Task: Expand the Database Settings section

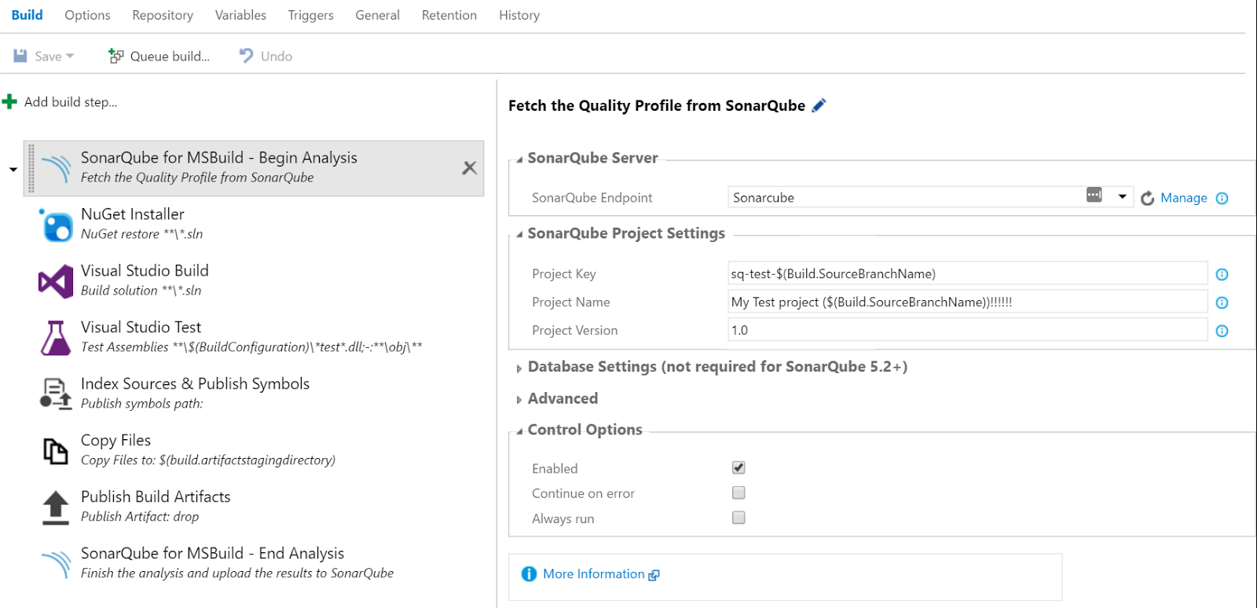Action: pos(717,367)
